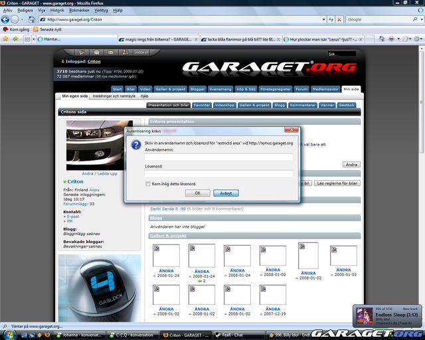Click the OK button in the authentication dialog
Screen dimensions: 425x340
point(198,193)
